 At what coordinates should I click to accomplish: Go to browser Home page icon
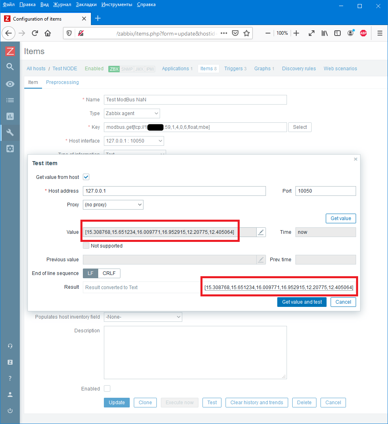coord(48,33)
